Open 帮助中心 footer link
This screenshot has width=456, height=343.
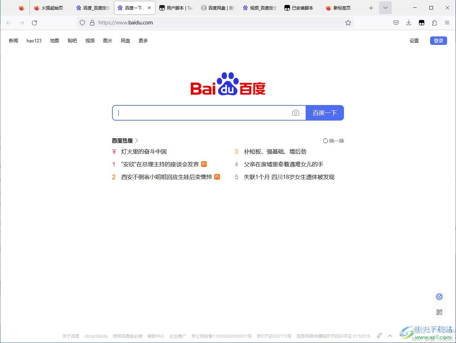[156, 336]
